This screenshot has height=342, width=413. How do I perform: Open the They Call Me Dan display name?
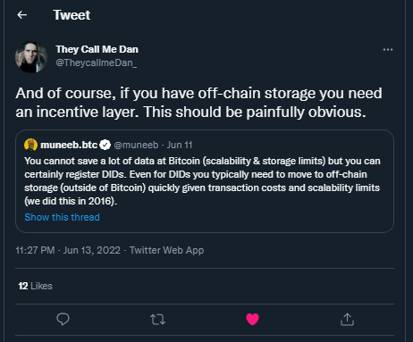(97, 49)
